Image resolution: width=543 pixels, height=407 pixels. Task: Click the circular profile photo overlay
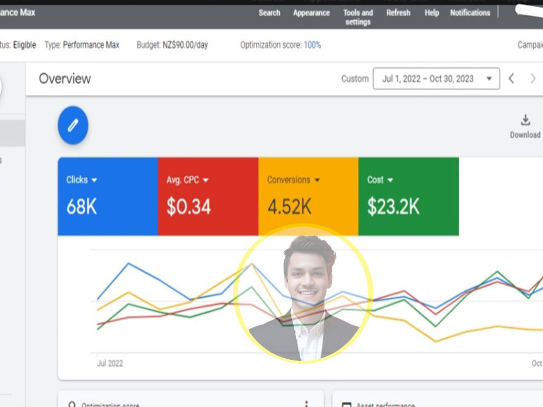point(304,294)
